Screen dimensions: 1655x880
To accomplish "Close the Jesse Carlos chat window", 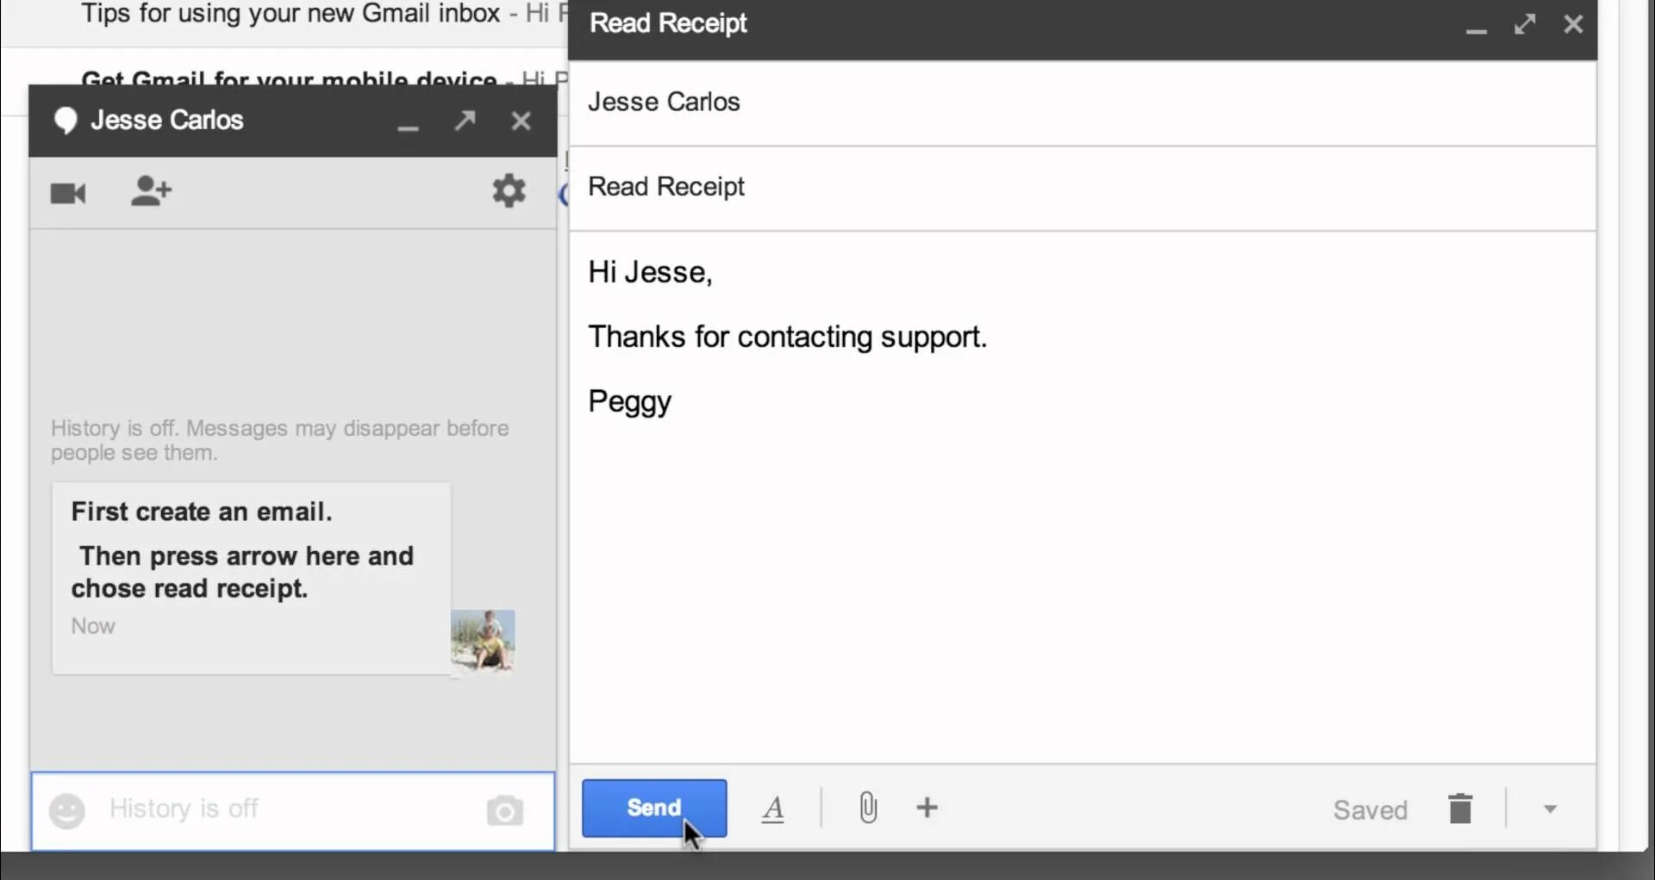I will [x=521, y=121].
